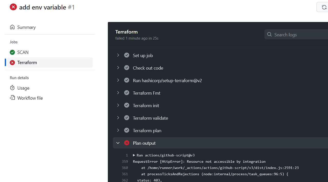Viewport: 328px width, 182px height.
Task: Open the Usage run details
Action: click(x=23, y=88)
